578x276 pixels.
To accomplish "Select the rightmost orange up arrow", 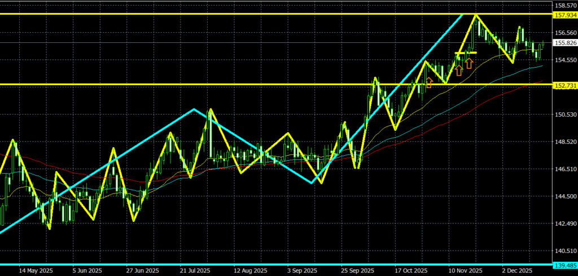I will [469, 63].
